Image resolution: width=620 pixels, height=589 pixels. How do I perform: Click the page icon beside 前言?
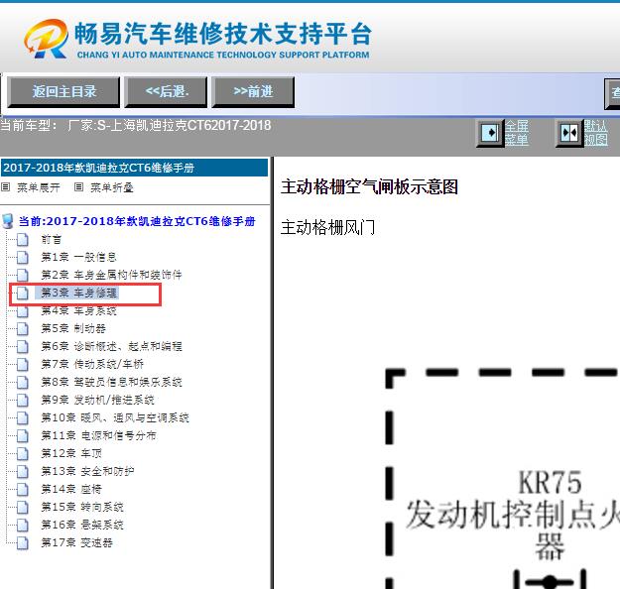23,239
